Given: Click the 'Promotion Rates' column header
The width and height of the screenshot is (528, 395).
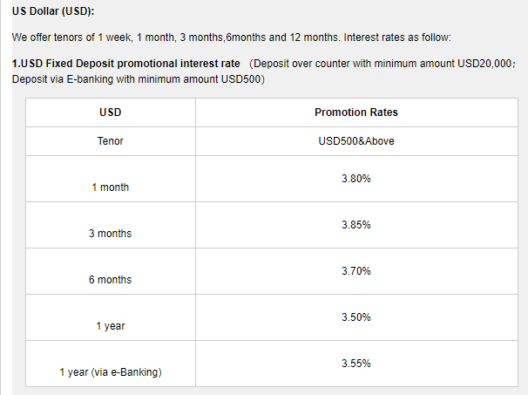Looking at the screenshot, I should pyautogui.click(x=355, y=112).
